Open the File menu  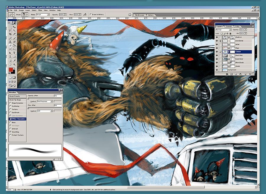pos(11,10)
